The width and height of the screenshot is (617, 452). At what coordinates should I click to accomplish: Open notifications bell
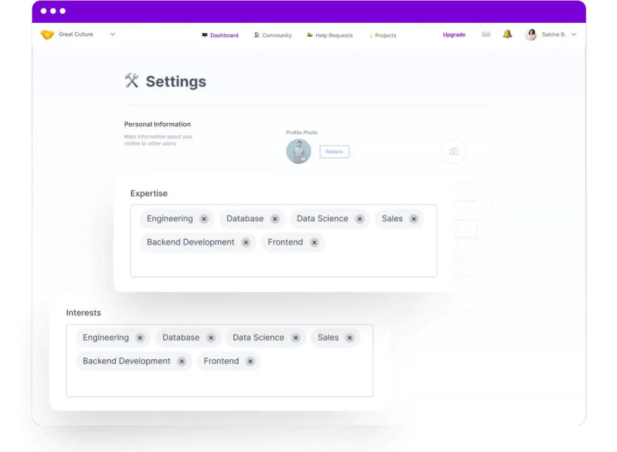507,34
